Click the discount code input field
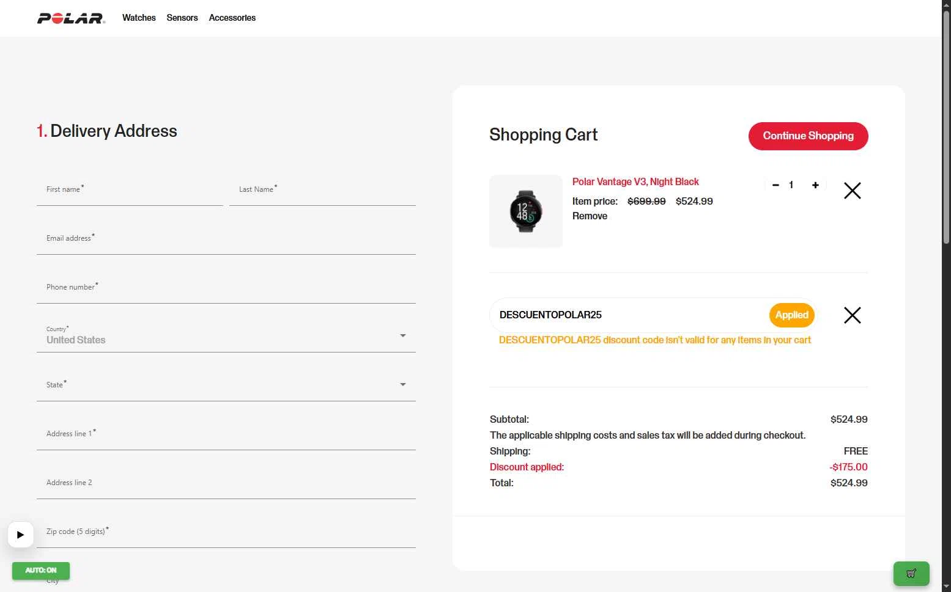The width and height of the screenshot is (951, 592). [x=630, y=315]
